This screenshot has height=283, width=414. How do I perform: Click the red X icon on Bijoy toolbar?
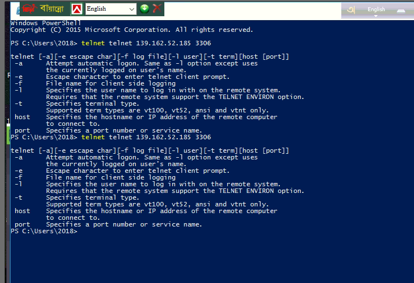point(157,8)
